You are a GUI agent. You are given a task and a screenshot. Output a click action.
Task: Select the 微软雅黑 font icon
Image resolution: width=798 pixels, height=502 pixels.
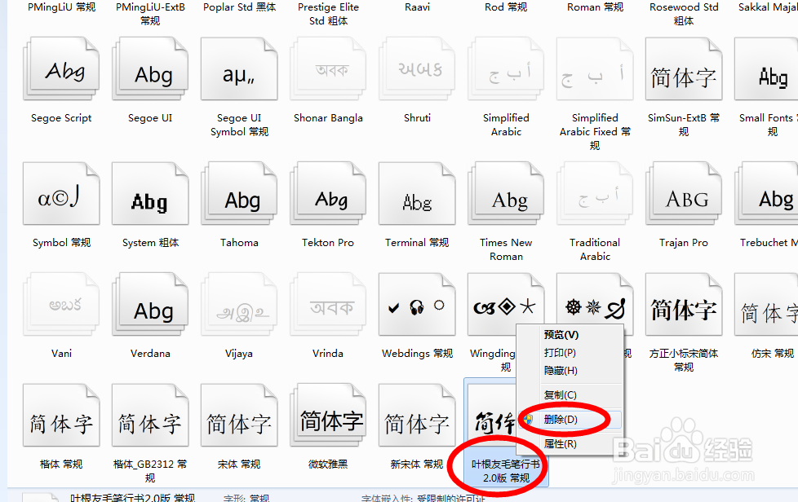tap(328, 415)
